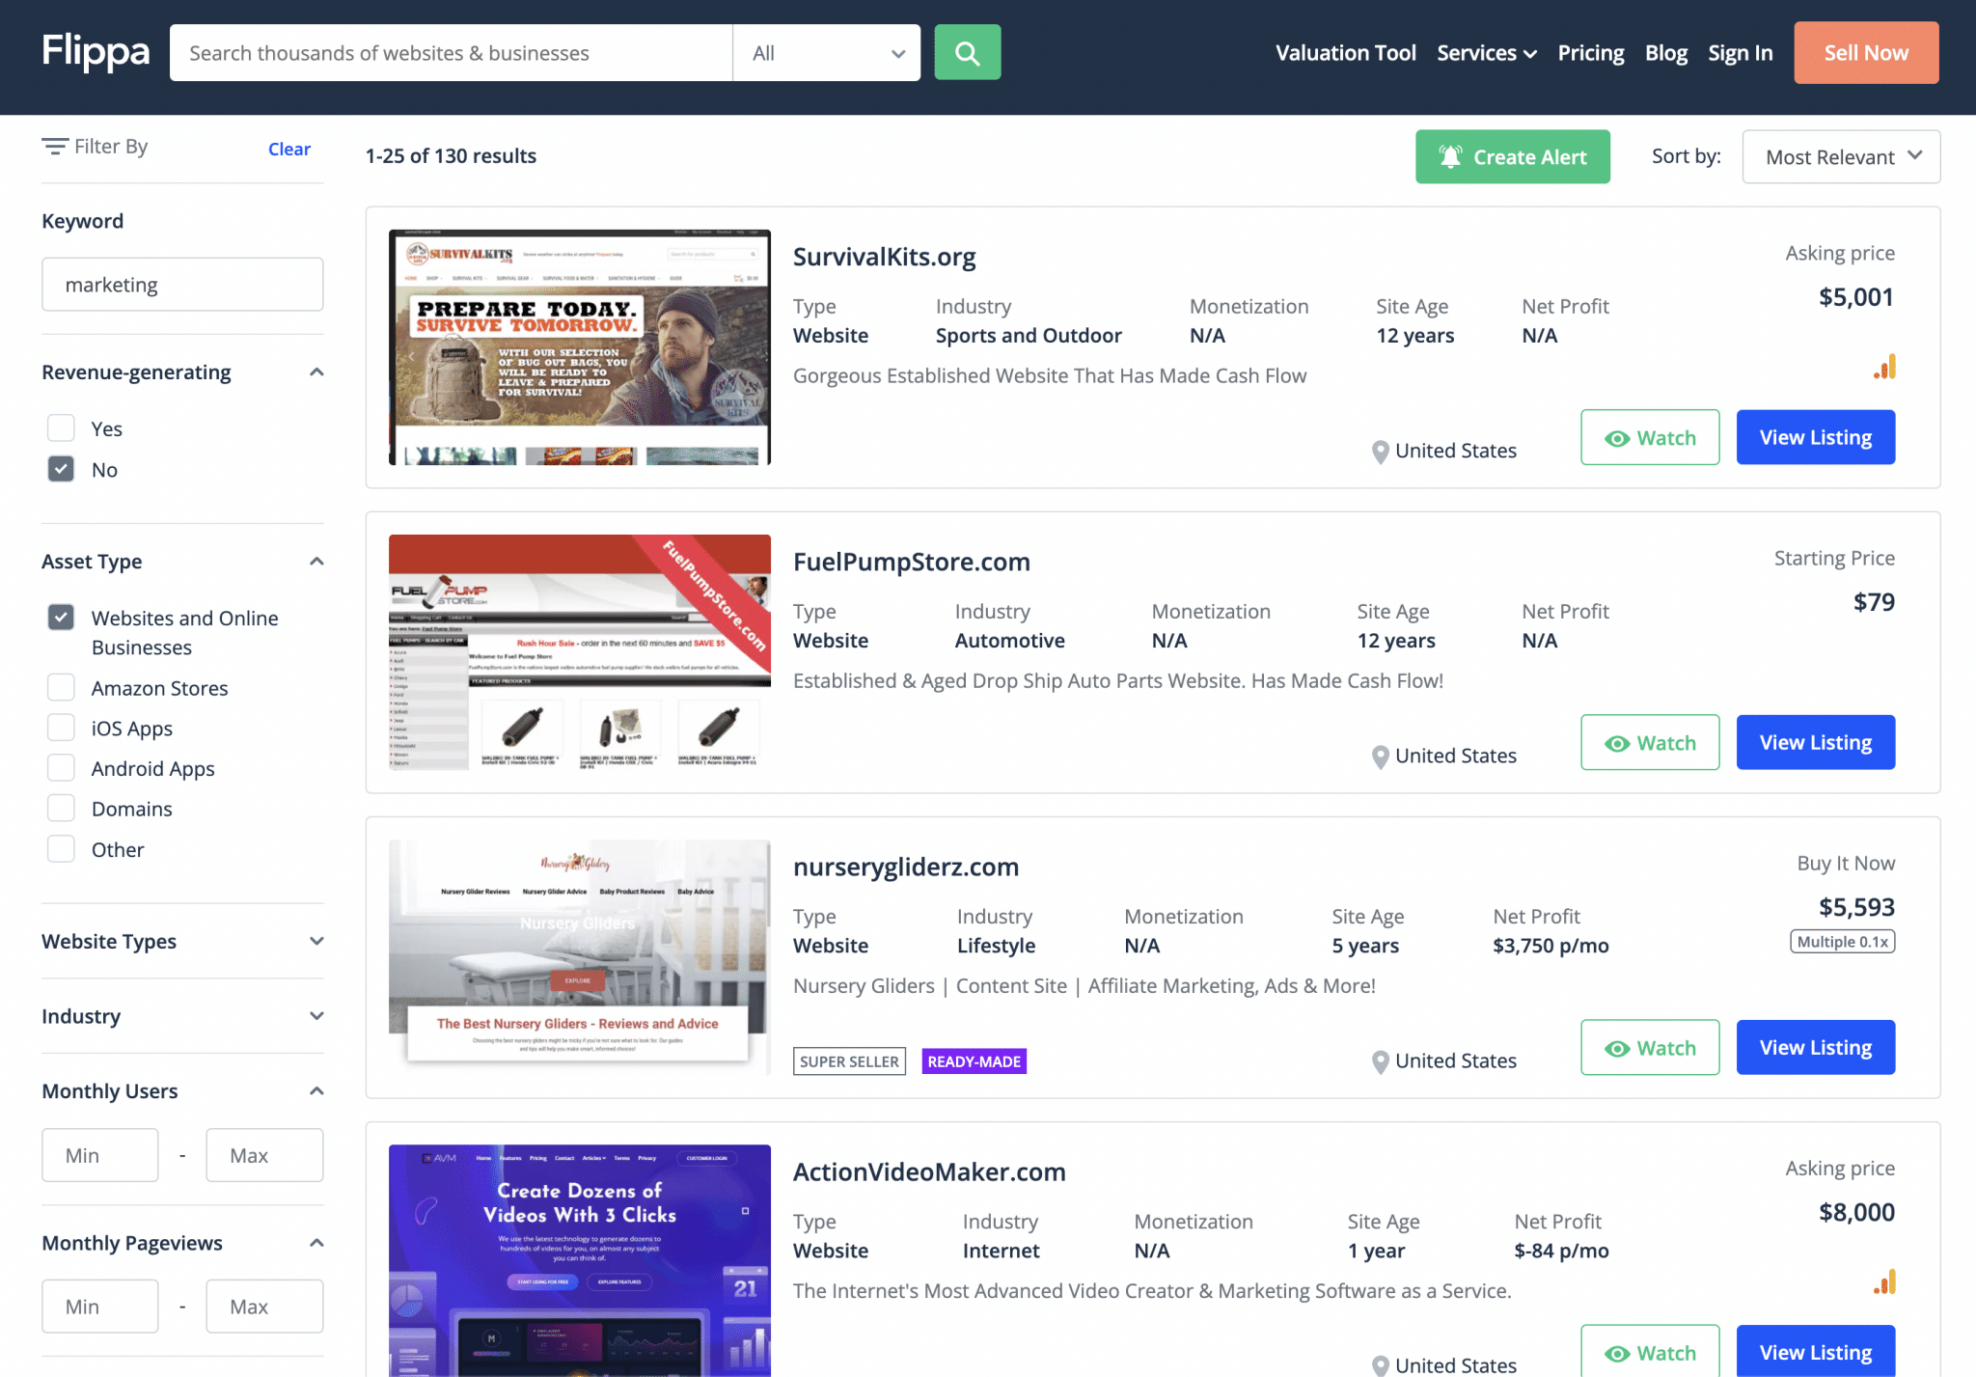Enable the Amazon Stores checkbox

61,687
